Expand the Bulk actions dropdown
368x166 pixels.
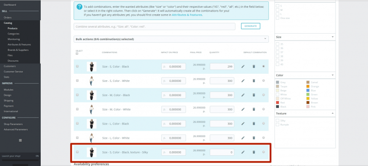[x=171, y=39]
